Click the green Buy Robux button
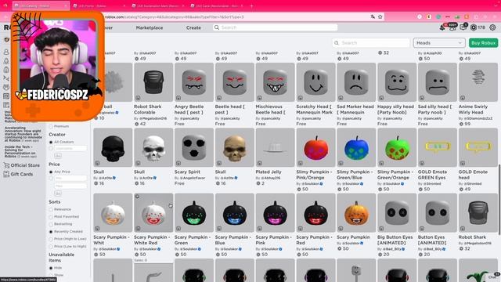 click(484, 43)
